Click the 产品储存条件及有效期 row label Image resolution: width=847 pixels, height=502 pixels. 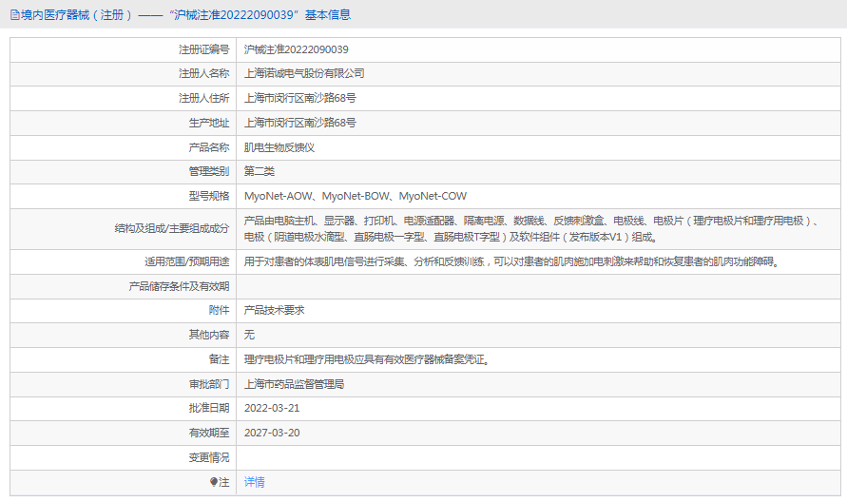point(179,286)
